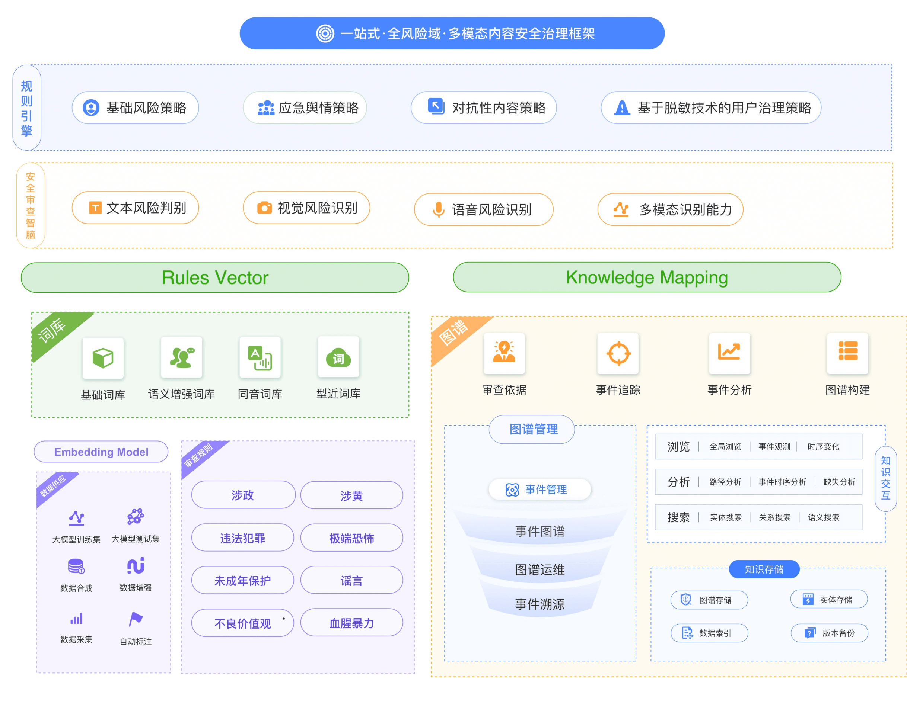Click the people icon of 应急舆情策略
Viewport: 907px width, 703px height.
point(266,107)
